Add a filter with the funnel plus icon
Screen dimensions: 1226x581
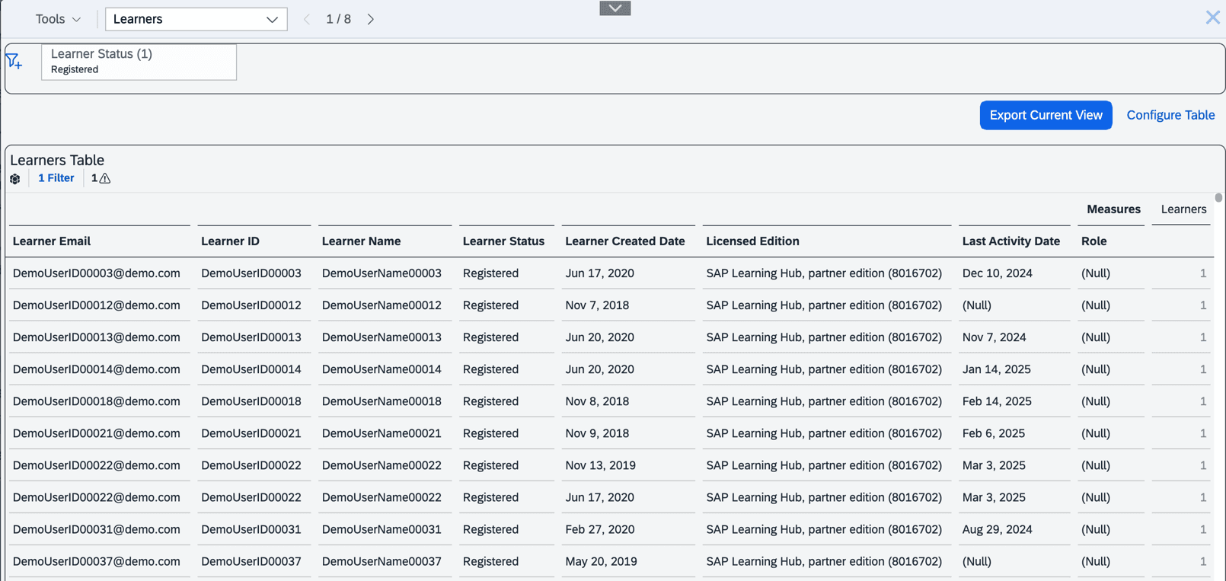[14, 61]
